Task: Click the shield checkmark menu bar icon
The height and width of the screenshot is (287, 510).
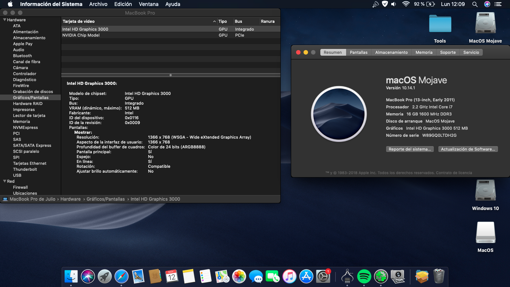Action: point(385,4)
